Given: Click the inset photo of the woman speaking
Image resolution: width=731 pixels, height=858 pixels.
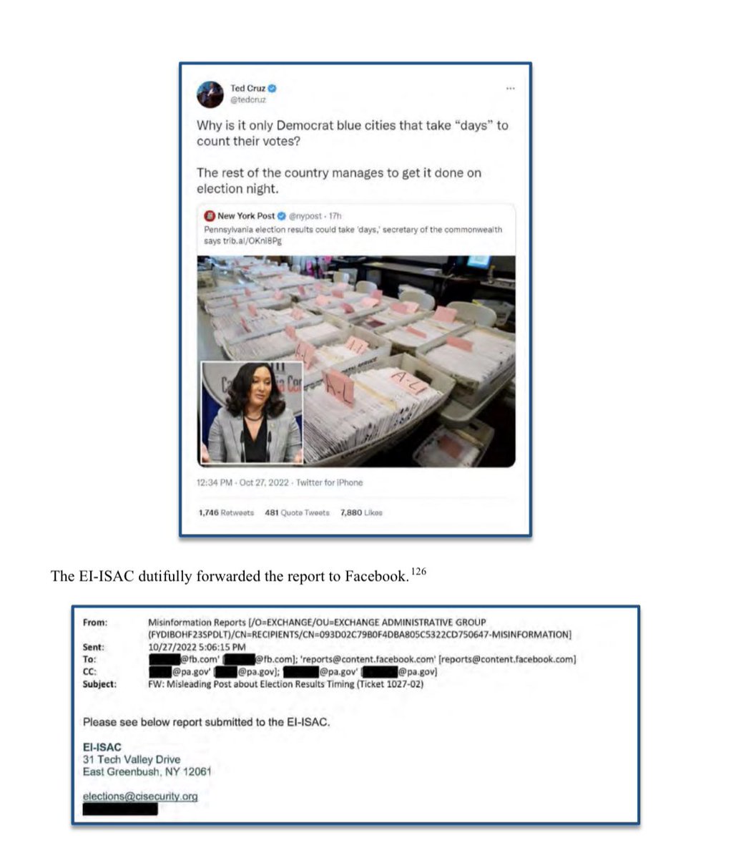Looking at the screenshot, I should 252,413.
